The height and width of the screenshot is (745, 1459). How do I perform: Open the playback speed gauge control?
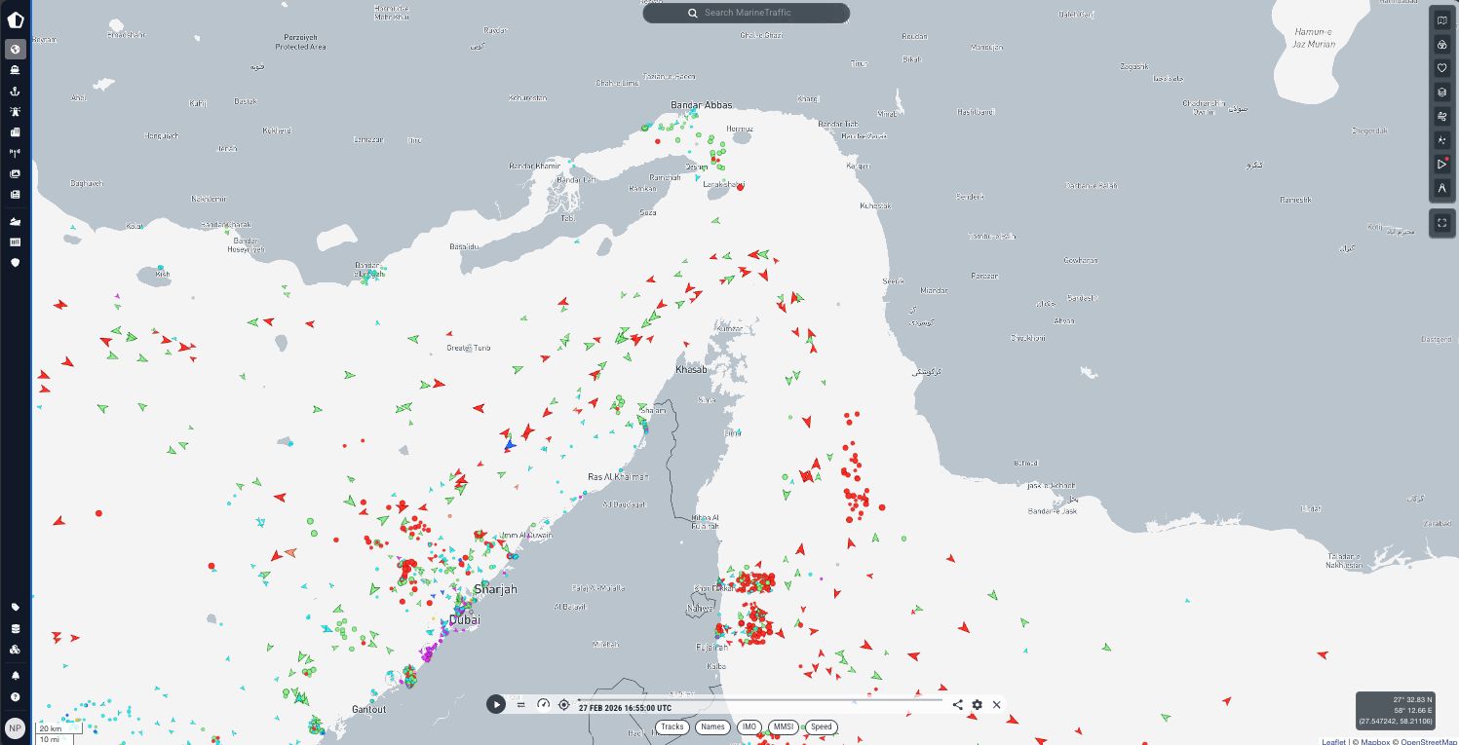point(544,704)
